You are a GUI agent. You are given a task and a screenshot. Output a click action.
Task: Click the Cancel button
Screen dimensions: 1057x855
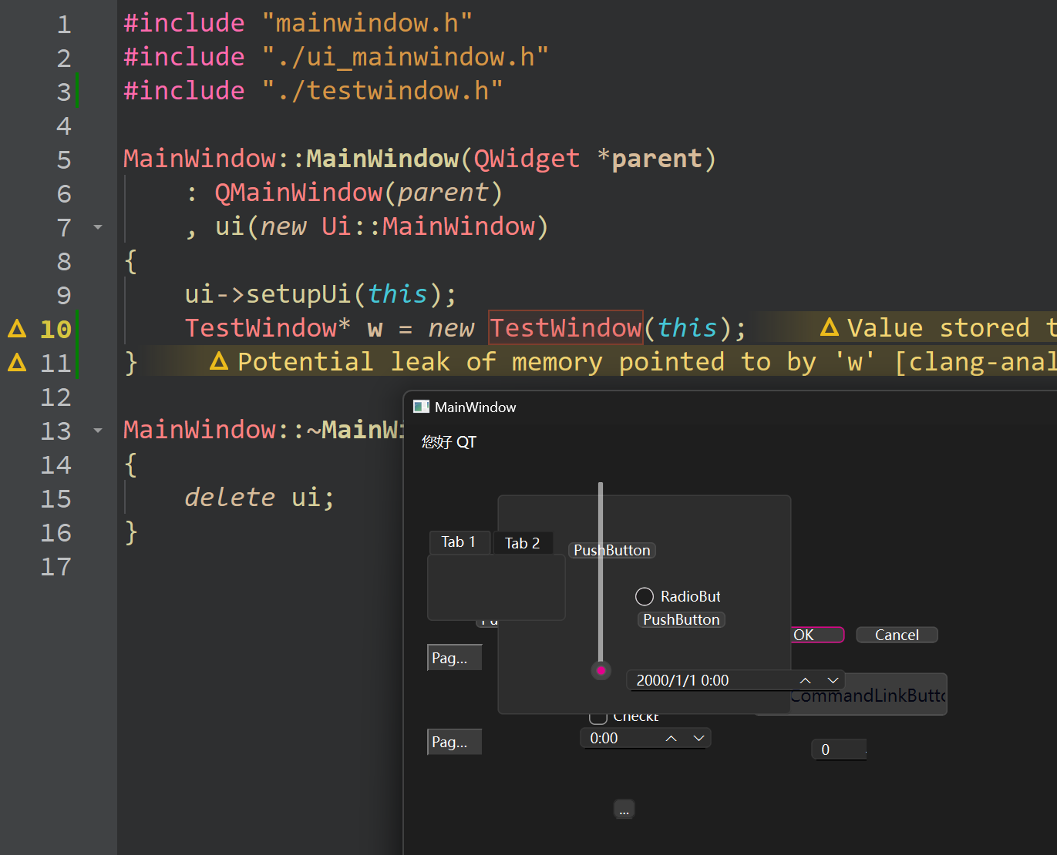click(x=897, y=635)
